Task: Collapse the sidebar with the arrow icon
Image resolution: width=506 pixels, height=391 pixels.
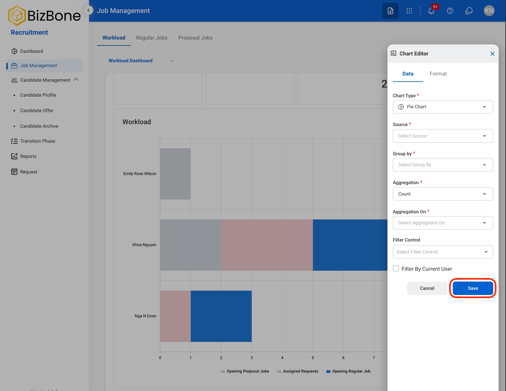Action: tap(88, 10)
